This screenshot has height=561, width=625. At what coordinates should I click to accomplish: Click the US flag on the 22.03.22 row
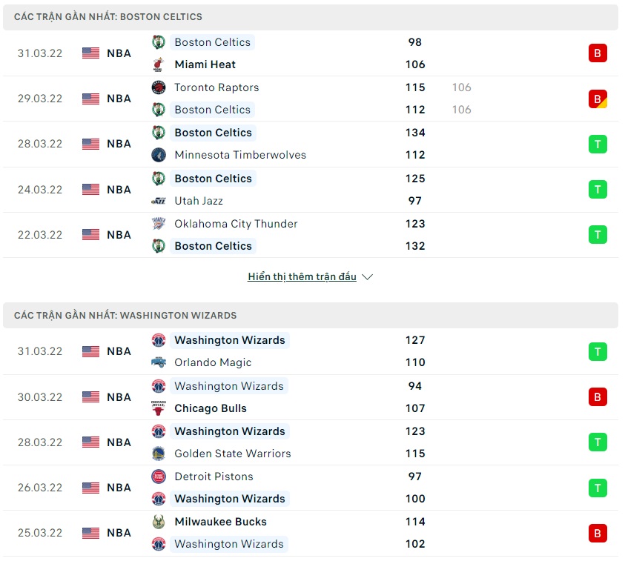click(90, 235)
